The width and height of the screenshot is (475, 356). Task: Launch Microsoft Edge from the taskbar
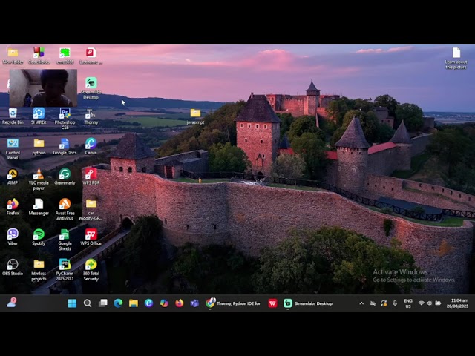pyautogui.click(x=118, y=303)
